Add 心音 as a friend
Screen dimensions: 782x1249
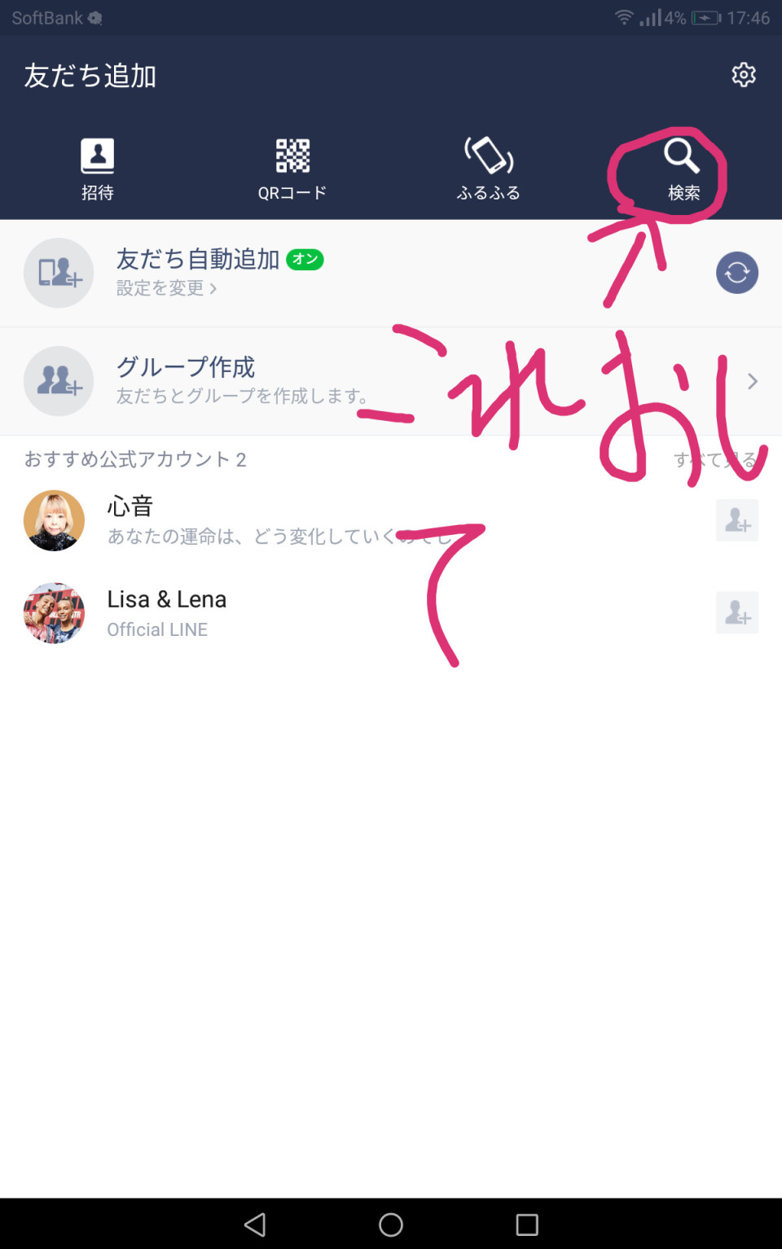(x=737, y=520)
